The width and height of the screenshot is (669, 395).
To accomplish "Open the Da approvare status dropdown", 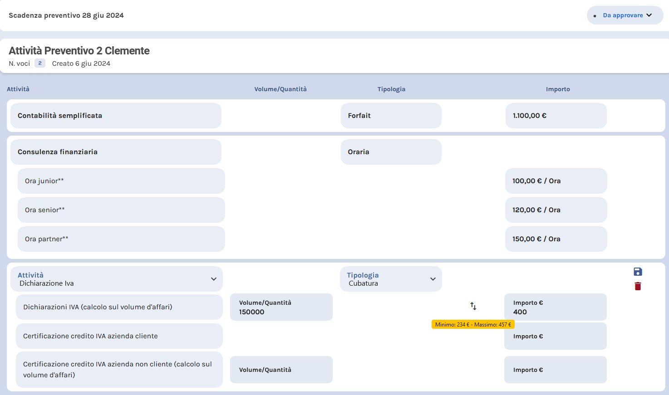I will point(625,15).
